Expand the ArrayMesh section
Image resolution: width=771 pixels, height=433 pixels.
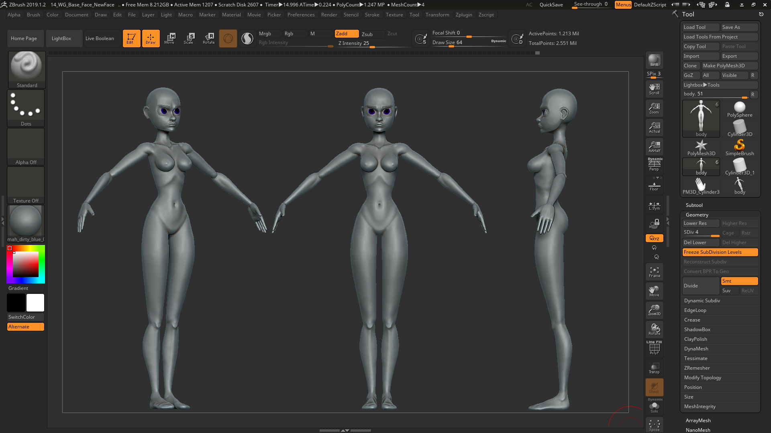click(x=698, y=420)
